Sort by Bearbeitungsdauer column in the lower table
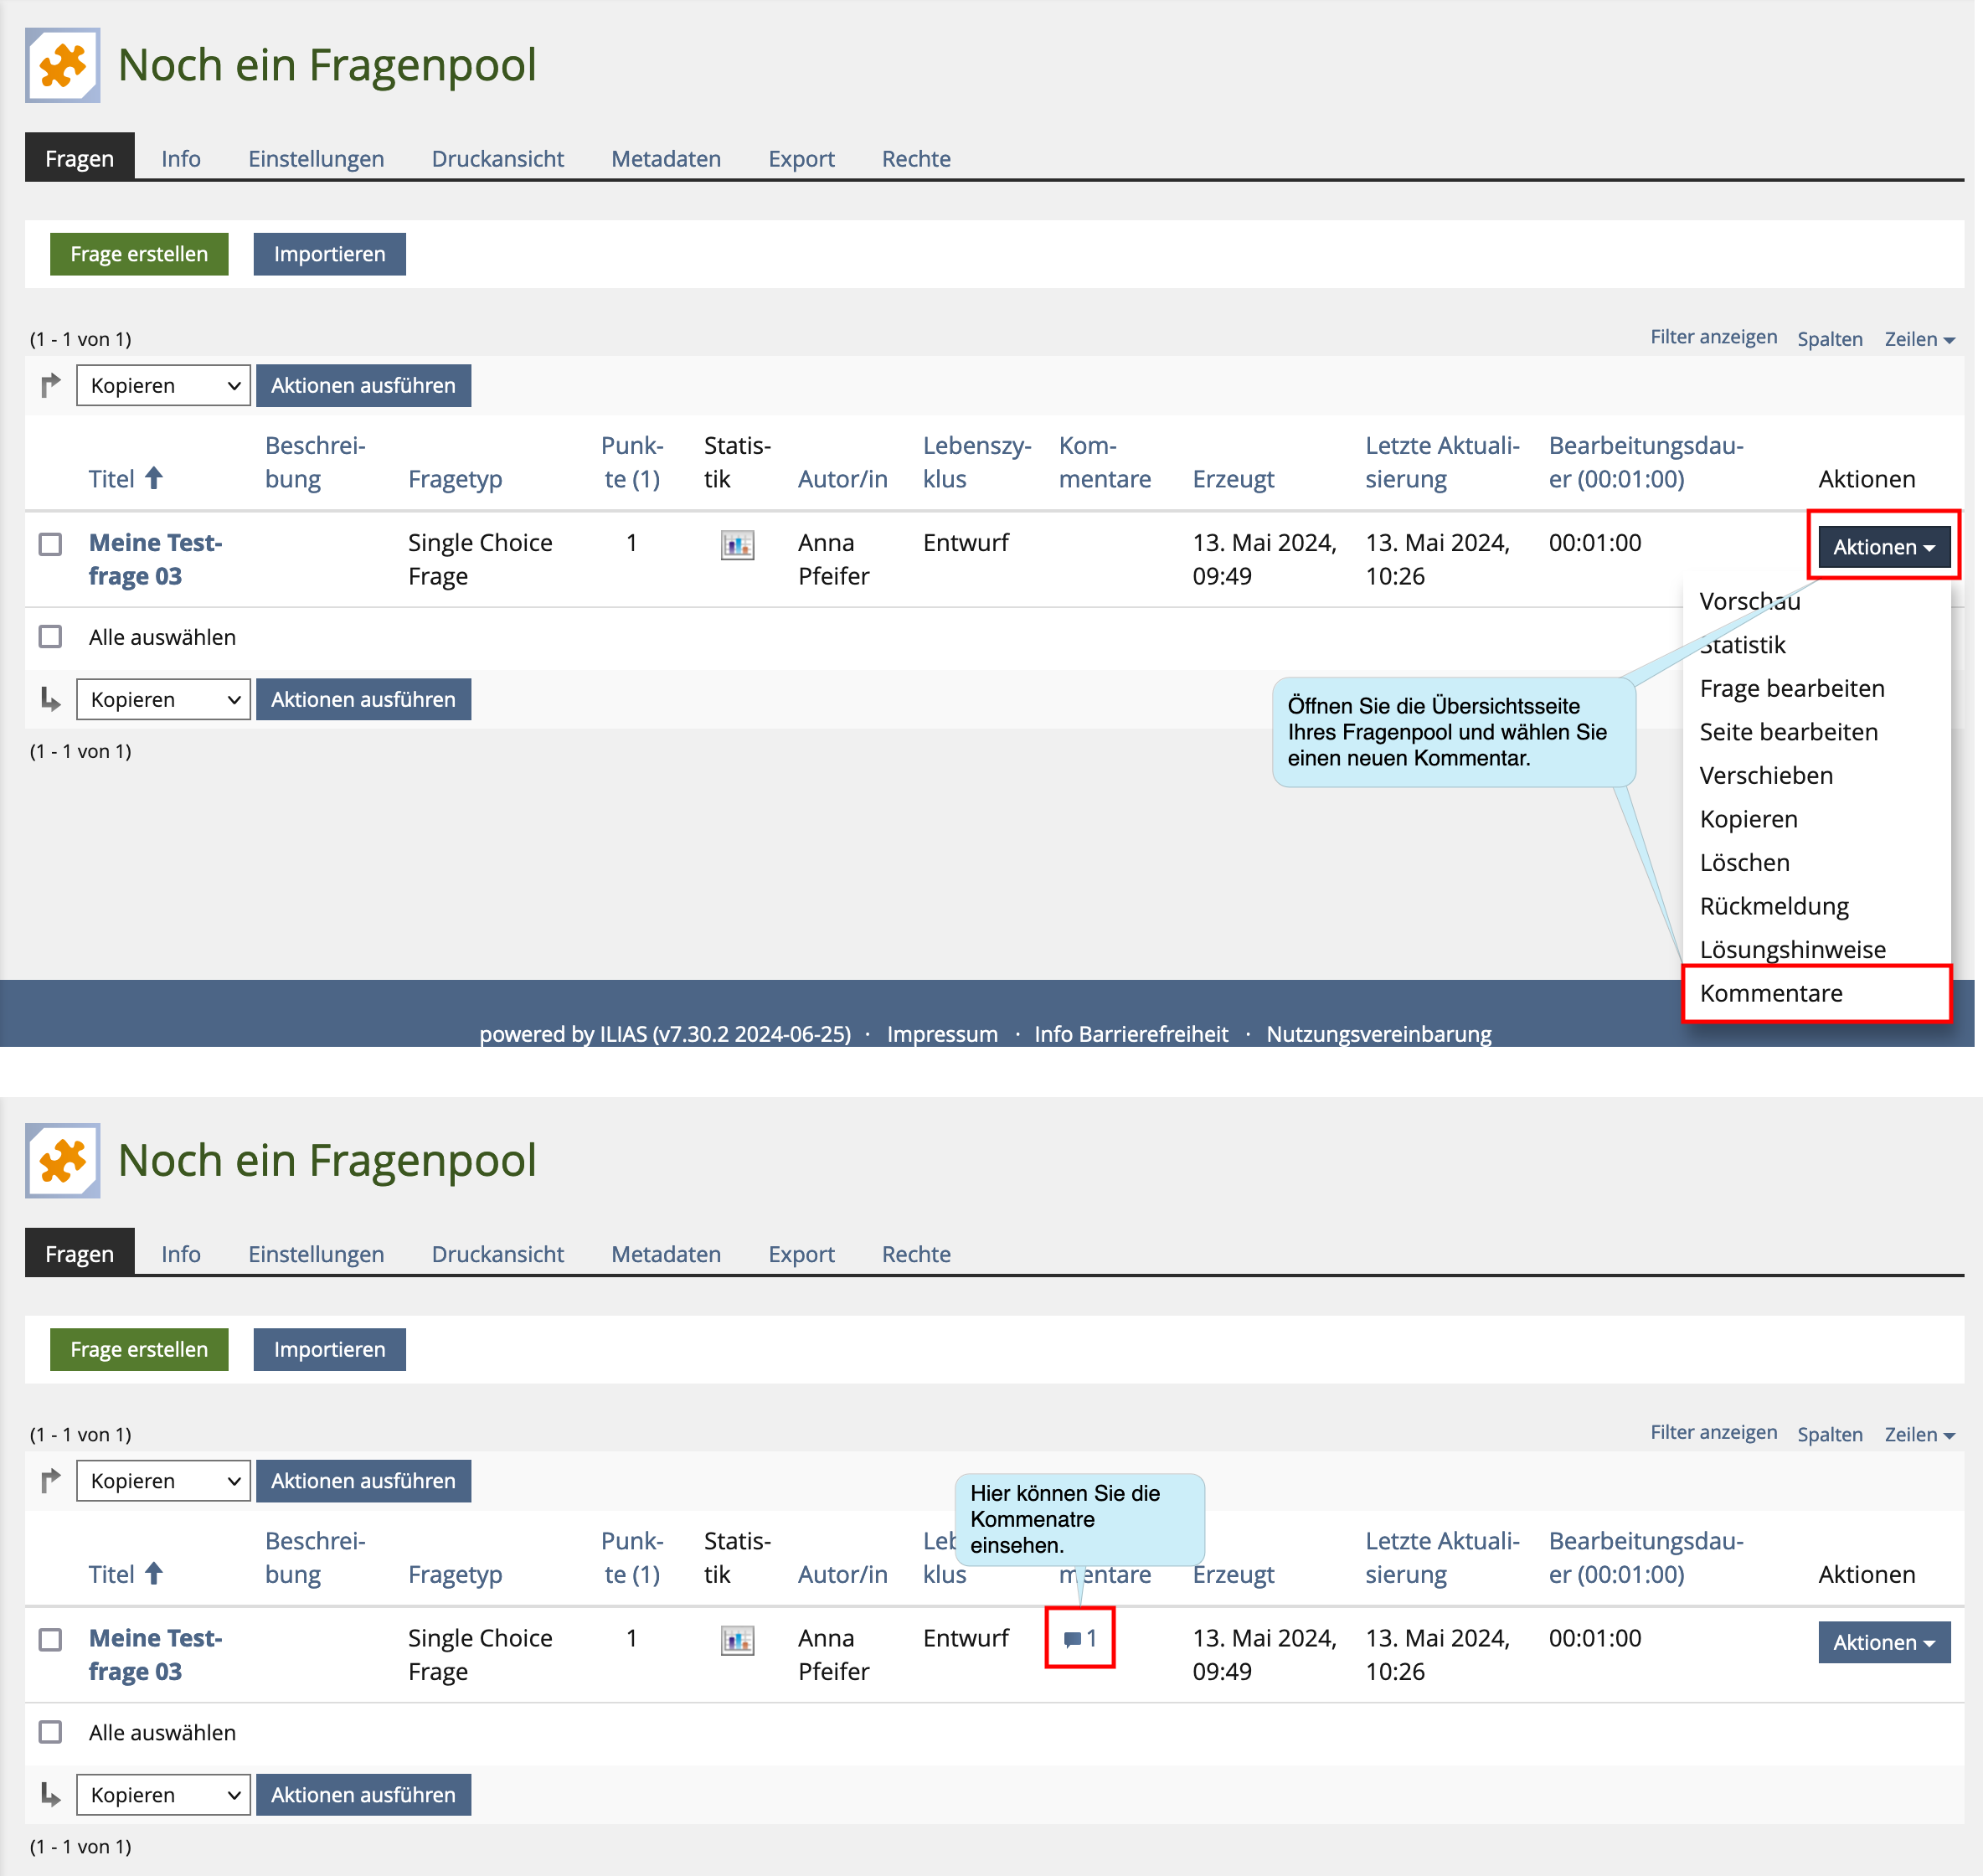The image size is (1983, 1876). click(1645, 1557)
